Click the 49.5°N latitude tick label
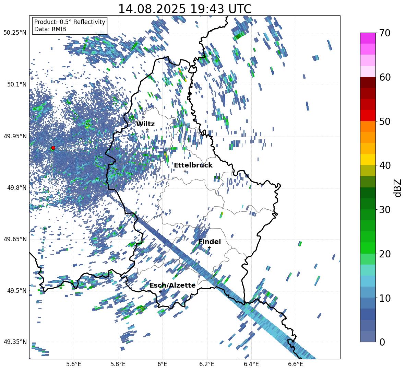This screenshot has width=406, height=371. pyautogui.click(x=16, y=291)
